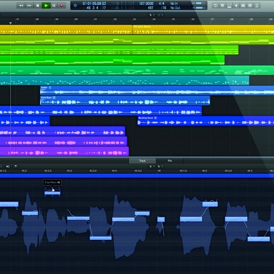274x274 pixels.
Task: Open the arrange area marquee tool menu
Action: tap(160, 15)
